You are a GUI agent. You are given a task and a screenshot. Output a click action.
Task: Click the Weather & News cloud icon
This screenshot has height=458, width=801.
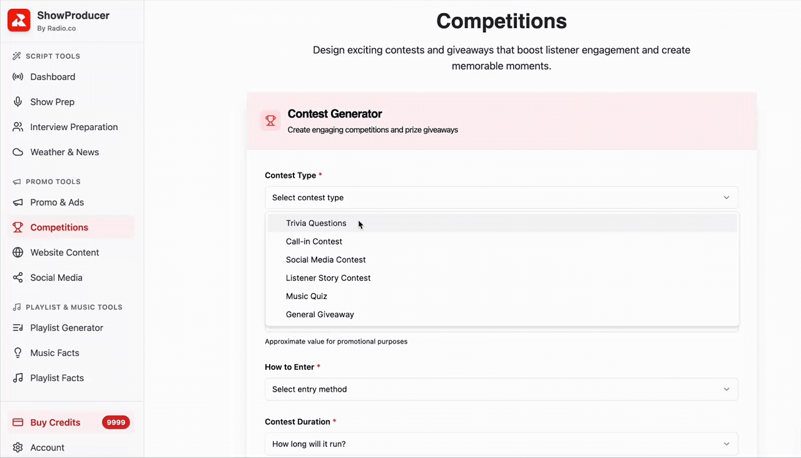click(18, 152)
